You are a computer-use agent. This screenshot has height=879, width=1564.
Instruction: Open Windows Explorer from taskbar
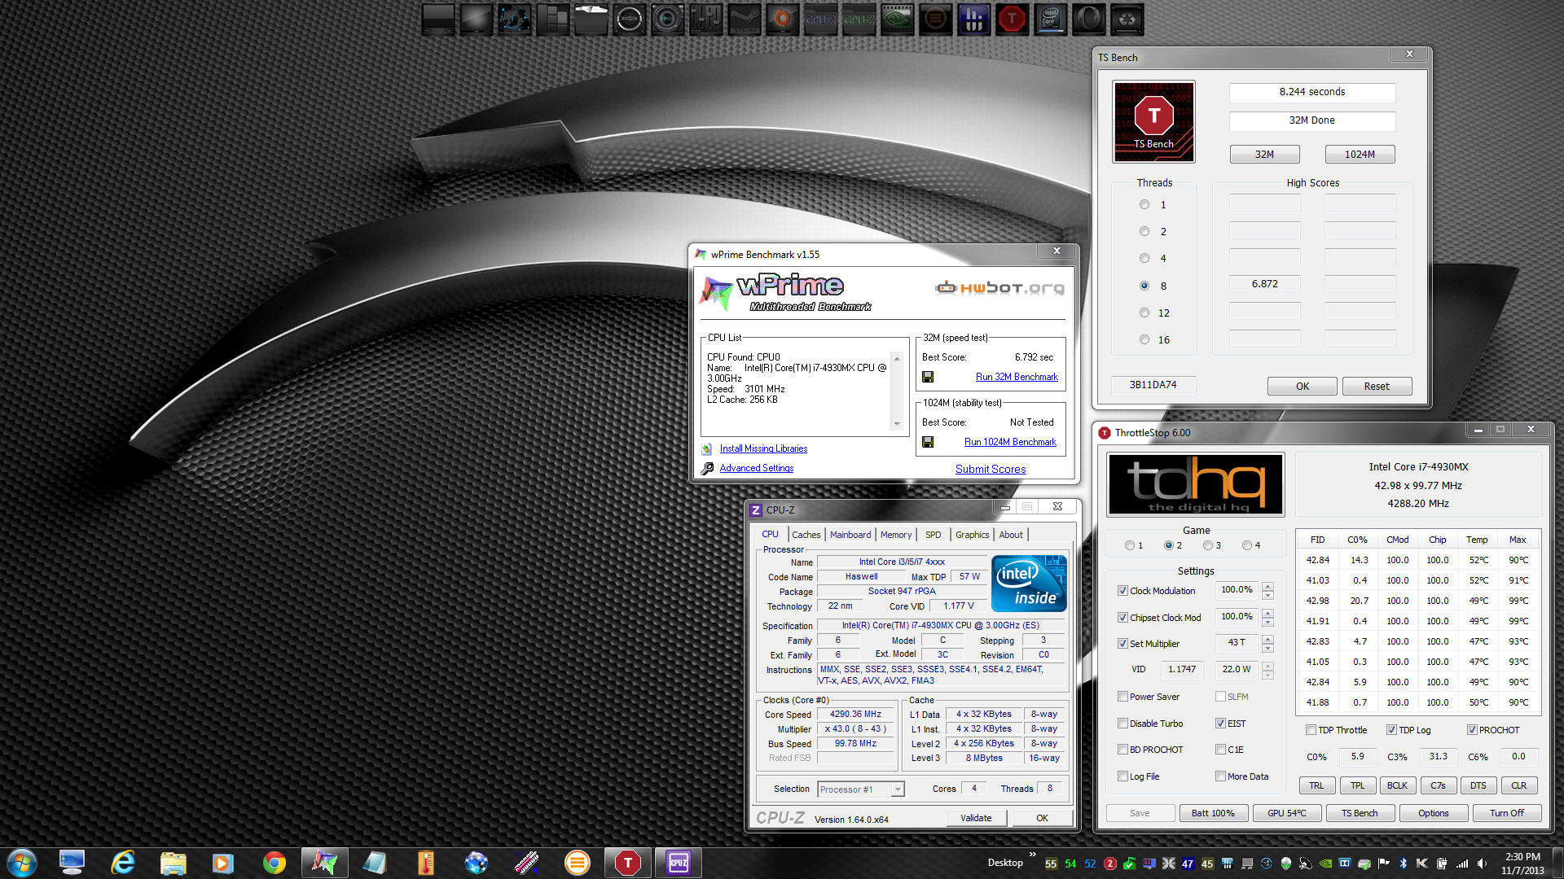pyautogui.click(x=173, y=862)
